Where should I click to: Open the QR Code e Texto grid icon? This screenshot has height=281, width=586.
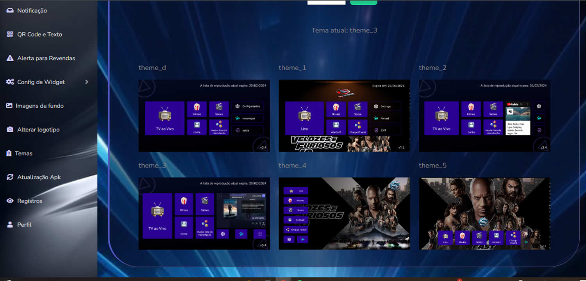pyautogui.click(x=10, y=34)
